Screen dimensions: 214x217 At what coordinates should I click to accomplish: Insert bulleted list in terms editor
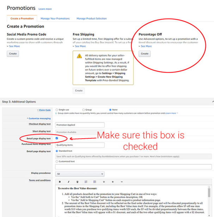(95, 182)
